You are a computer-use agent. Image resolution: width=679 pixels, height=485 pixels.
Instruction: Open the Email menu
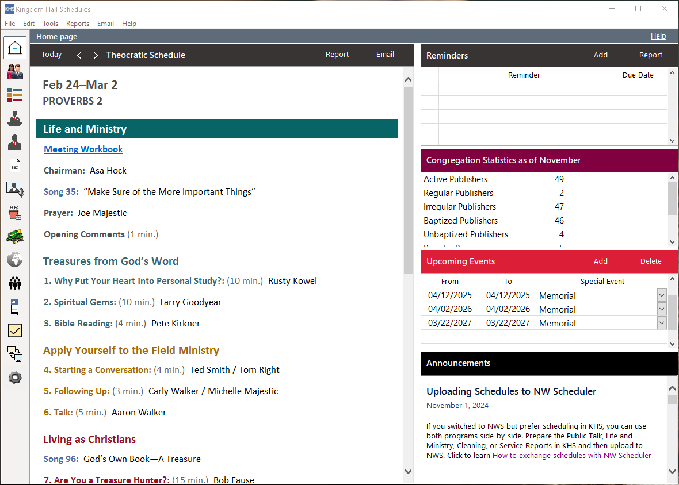(x=106, y=23)
